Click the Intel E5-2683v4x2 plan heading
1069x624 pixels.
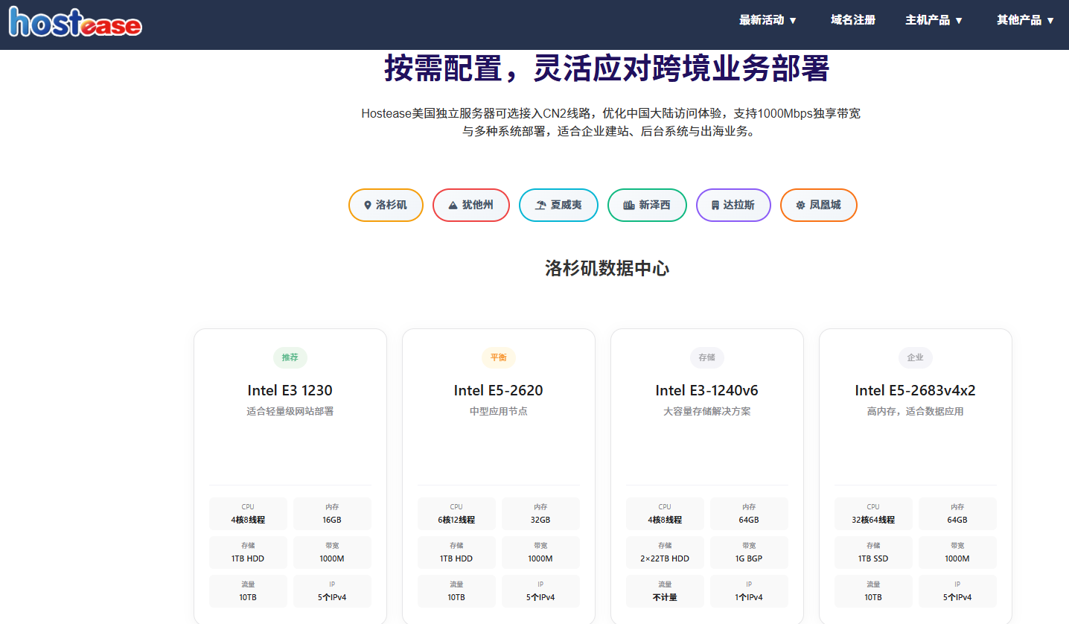(916, 390)
